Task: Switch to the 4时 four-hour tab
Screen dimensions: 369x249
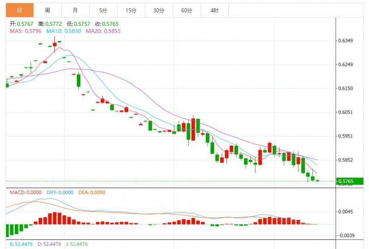Action: pyautogui.click(x=214, y=10)
